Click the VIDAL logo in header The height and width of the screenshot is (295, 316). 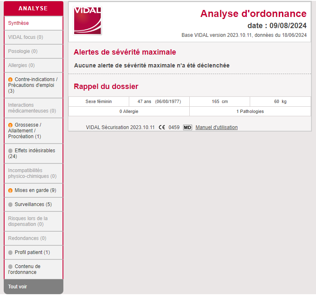[87, 20]
